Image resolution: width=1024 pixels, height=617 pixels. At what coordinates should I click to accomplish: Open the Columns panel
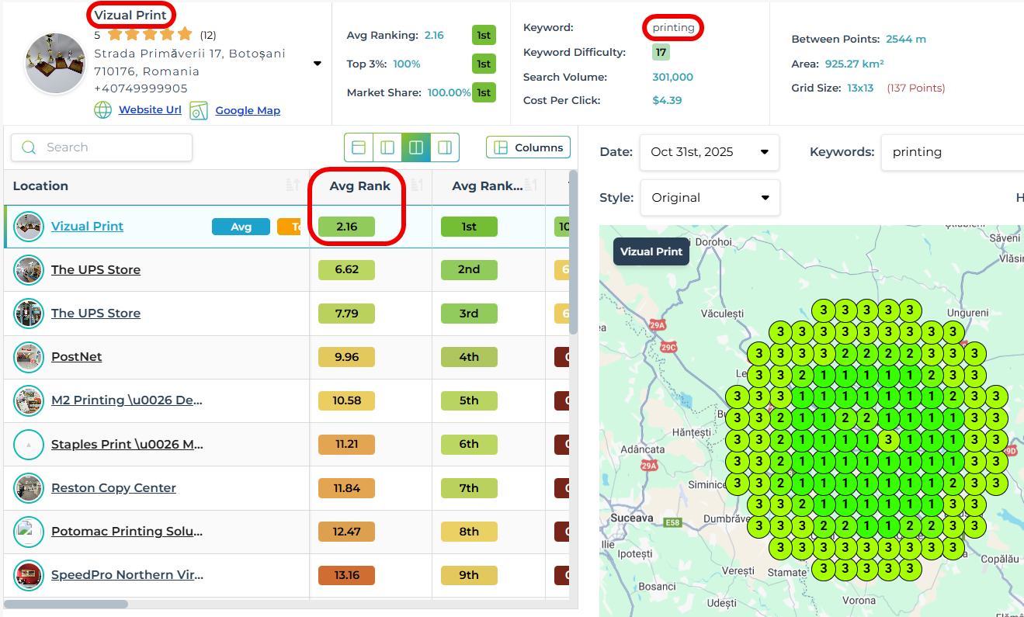[528, 147]
